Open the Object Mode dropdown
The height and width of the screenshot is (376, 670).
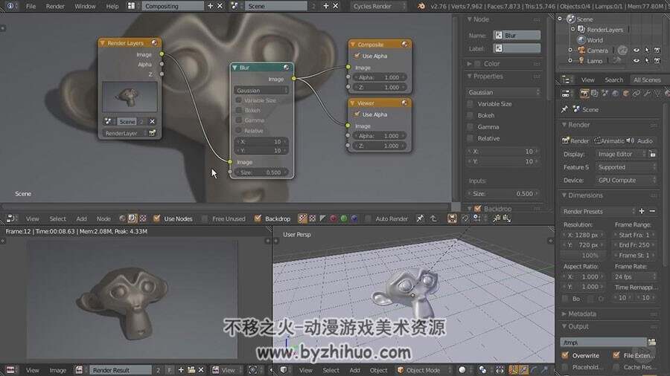[424, 370]
